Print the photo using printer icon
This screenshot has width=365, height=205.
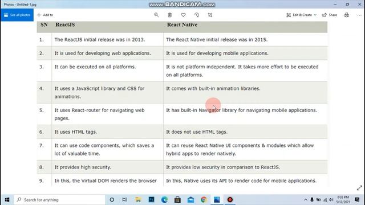click(x=347, y=15)
